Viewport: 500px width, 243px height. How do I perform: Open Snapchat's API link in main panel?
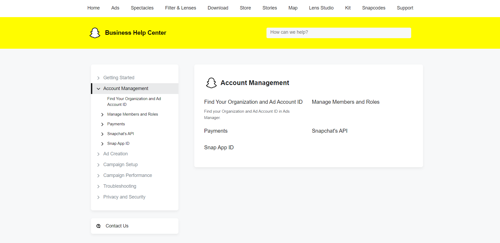pos(329,131)
